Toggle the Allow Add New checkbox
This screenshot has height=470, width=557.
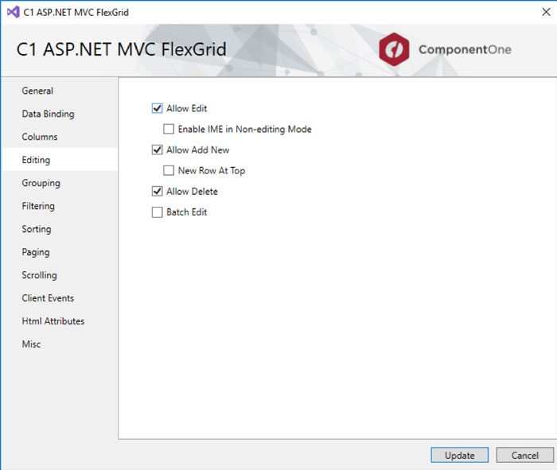coord(157,150)
